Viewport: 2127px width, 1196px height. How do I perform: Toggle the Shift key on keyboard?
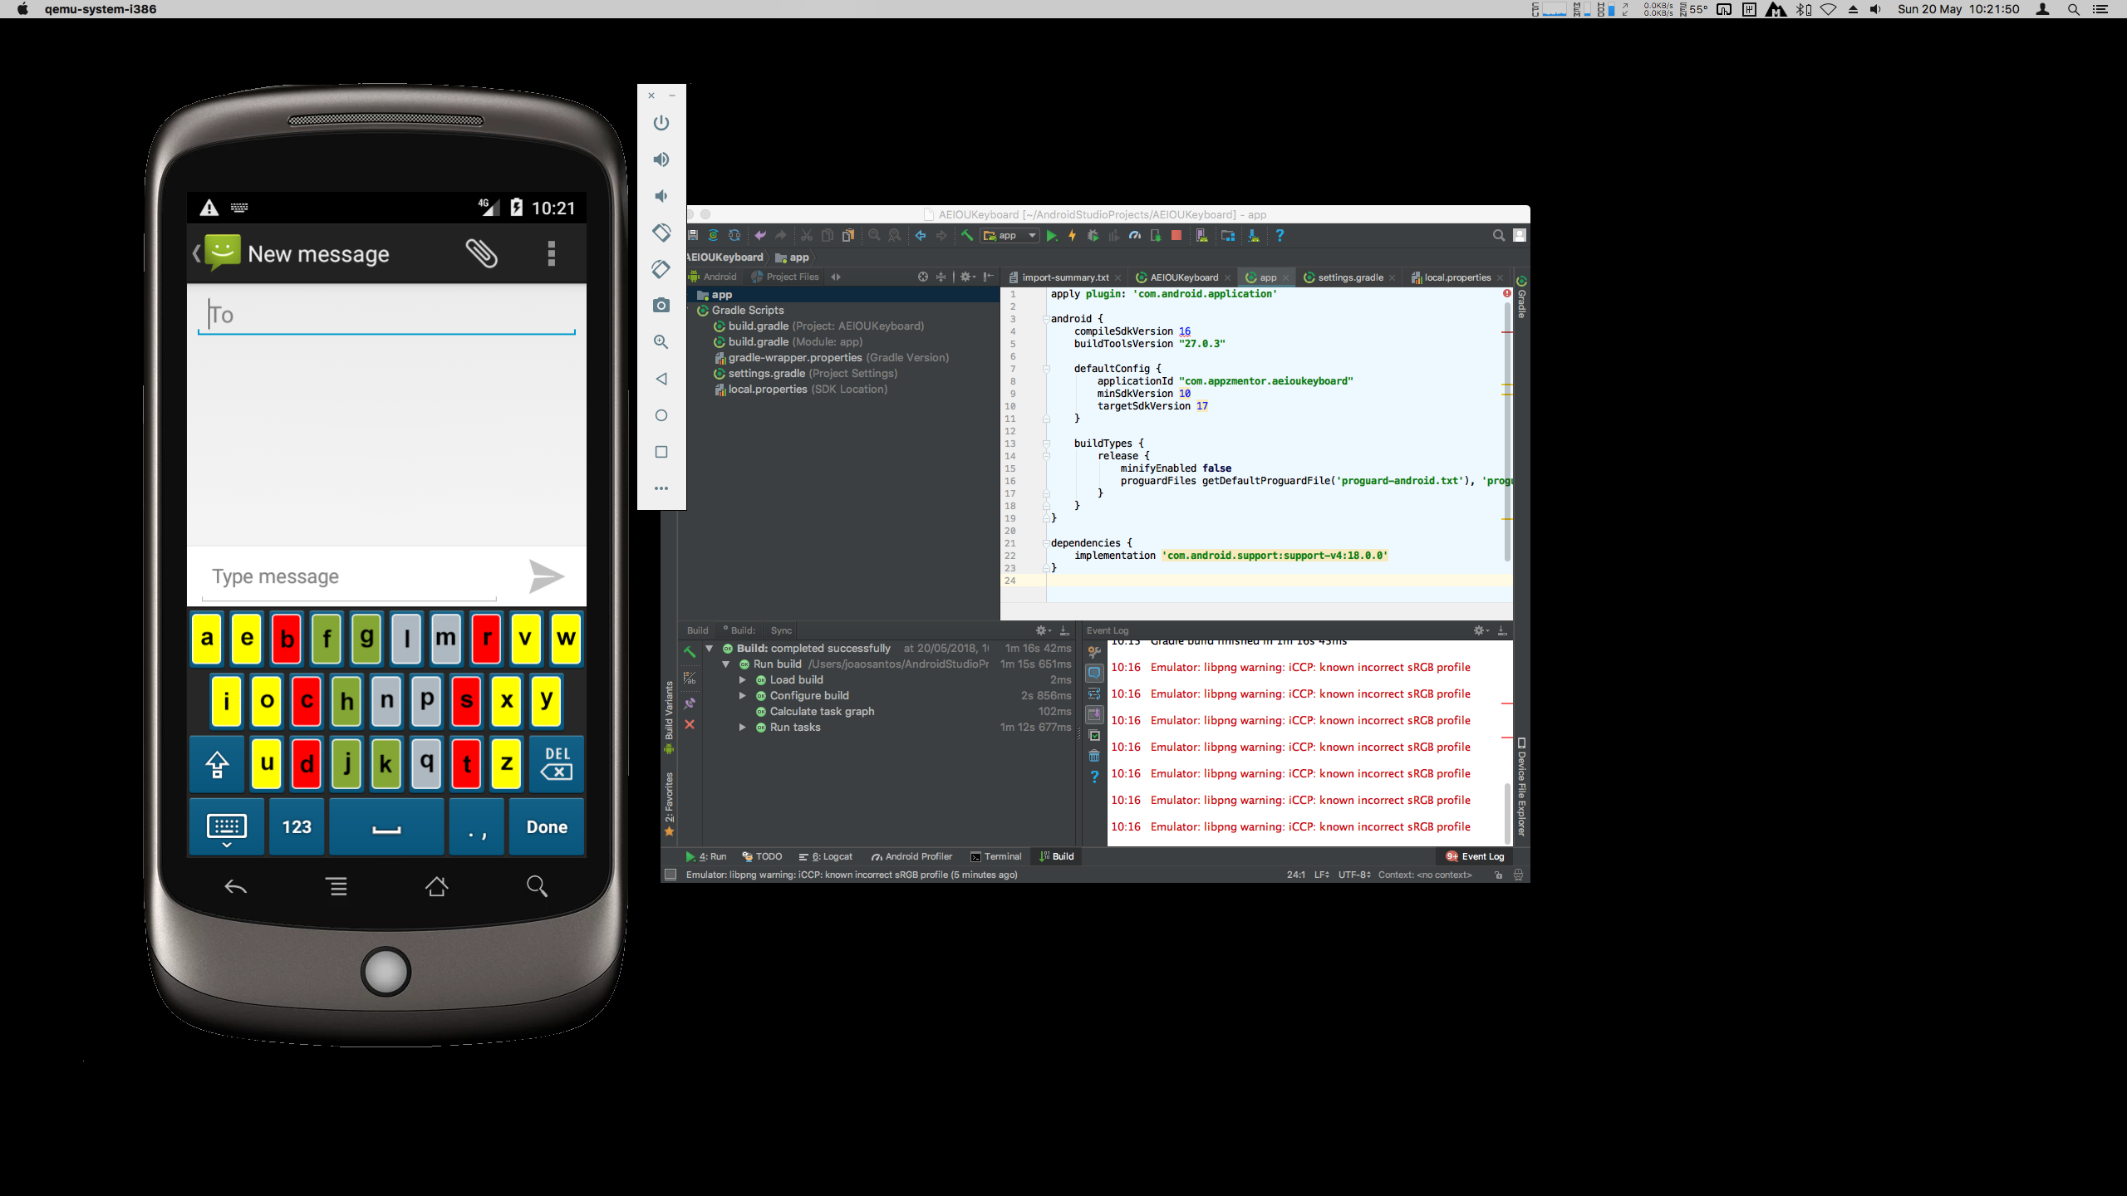point(217,763)
